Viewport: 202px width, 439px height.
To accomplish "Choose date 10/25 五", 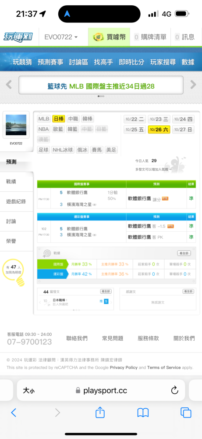I will pyautogui.click(x=135, y=130).
